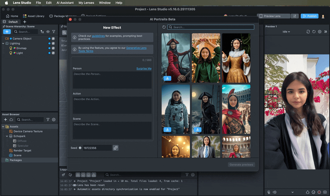This screenshot has height=196, width=330.
Task: Open the AI Assistant menu
Action: (65, 3)
